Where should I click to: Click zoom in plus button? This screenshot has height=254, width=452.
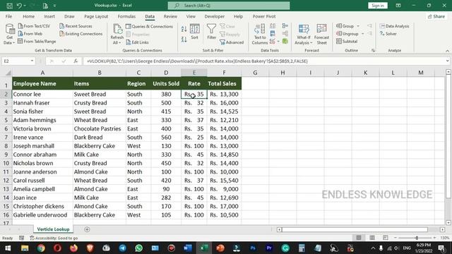pyautogui.click(x=434, y=238)
